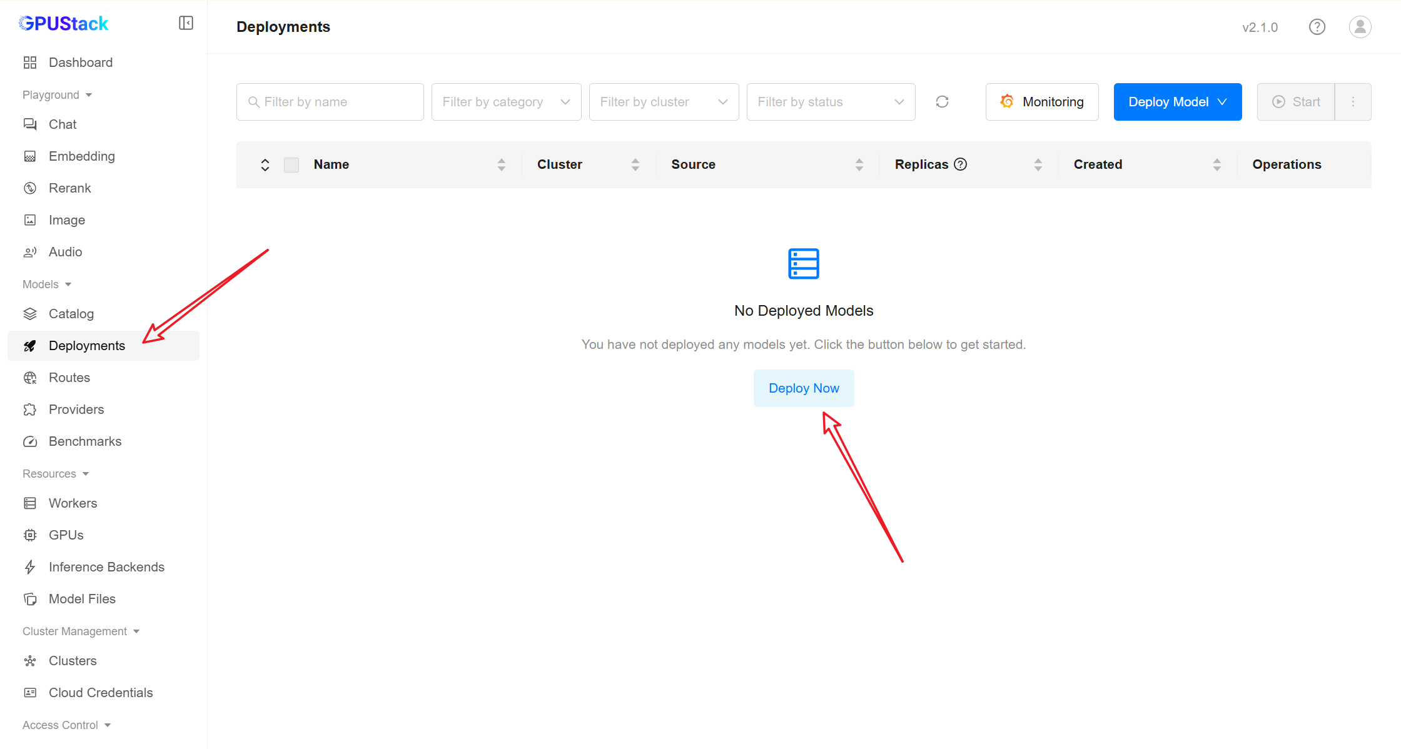The height and width of the screenshot is (749, 1401).
Task: Click the refresh icon beside the filters
Action: coord(942,102)
